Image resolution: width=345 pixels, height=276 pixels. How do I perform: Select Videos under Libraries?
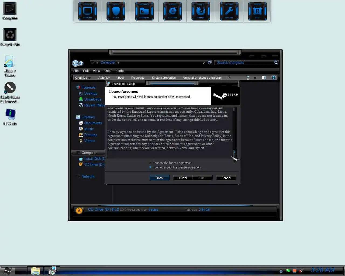click(x=87, y=141)
